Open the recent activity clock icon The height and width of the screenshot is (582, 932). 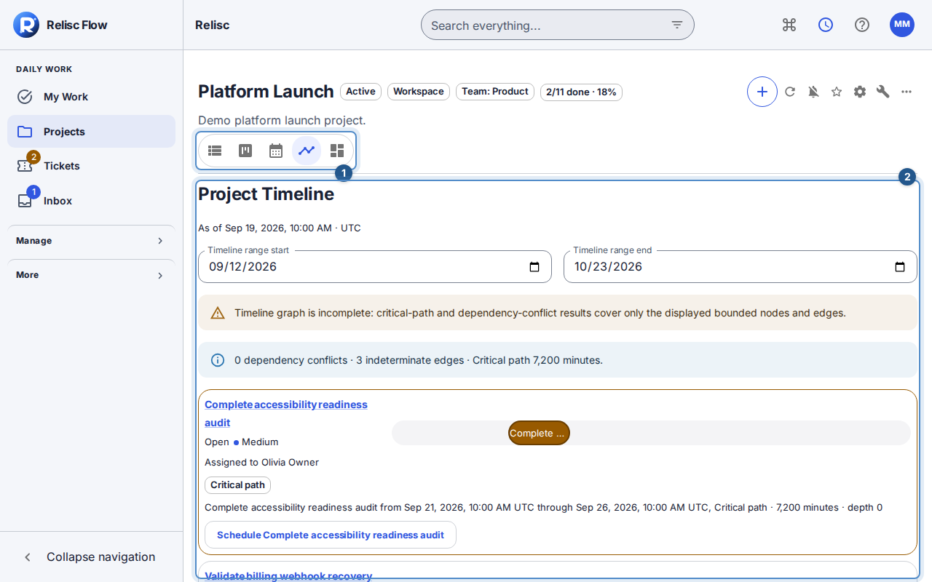826,25
